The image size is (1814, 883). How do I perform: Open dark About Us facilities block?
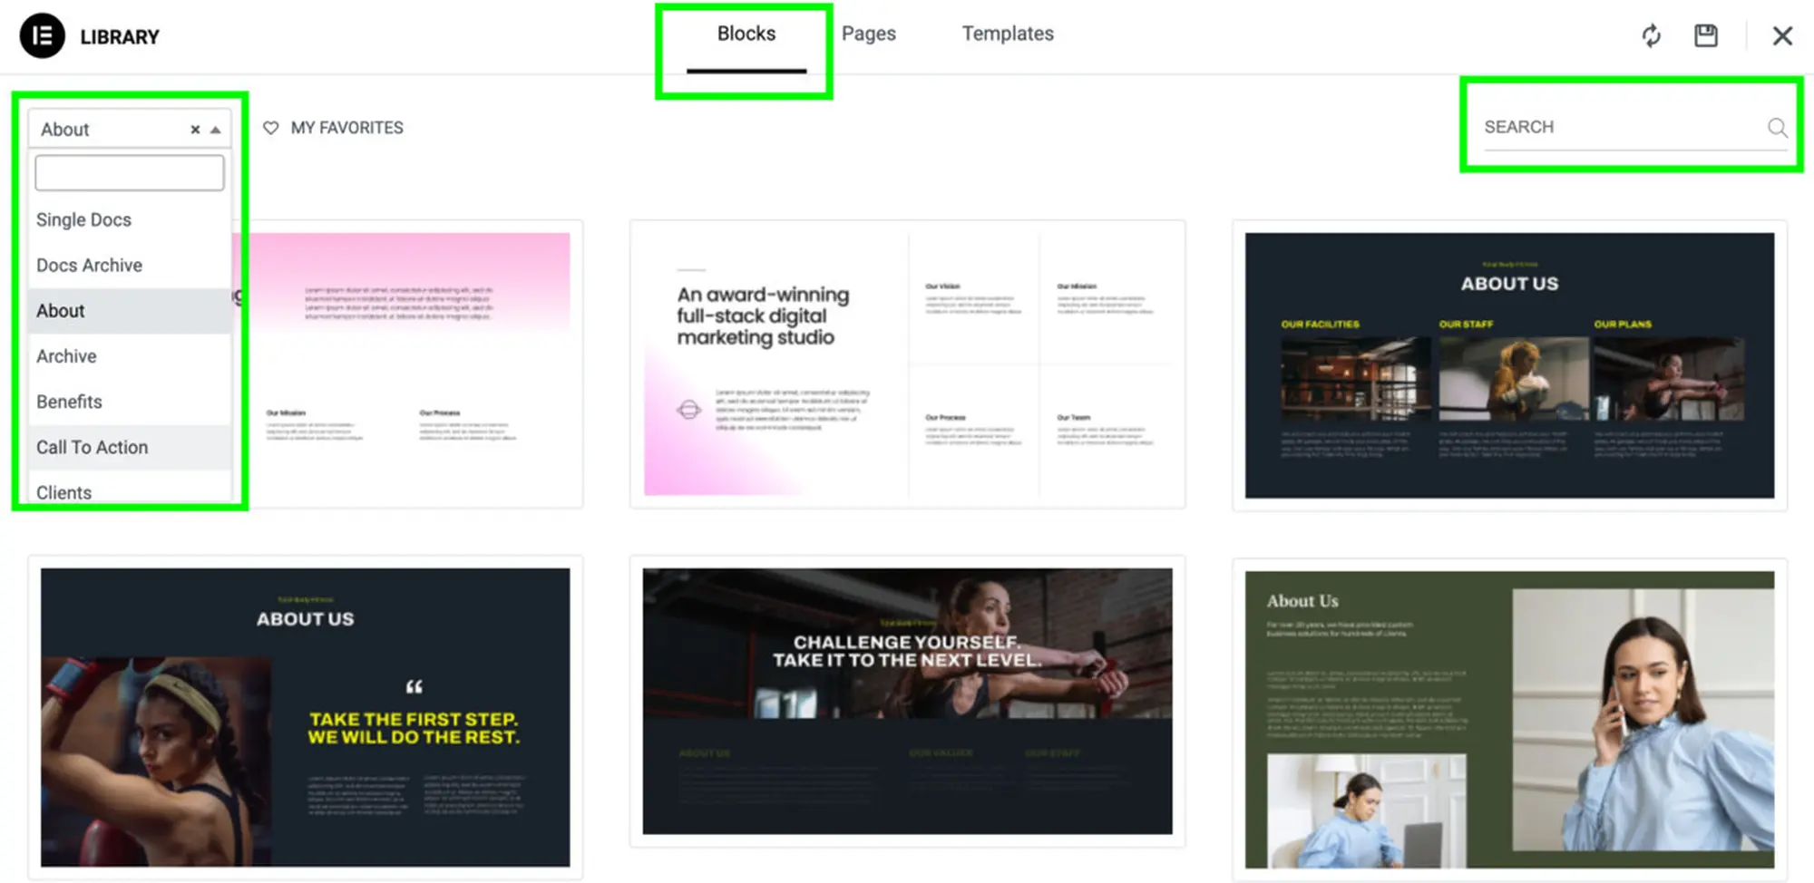1509,364
